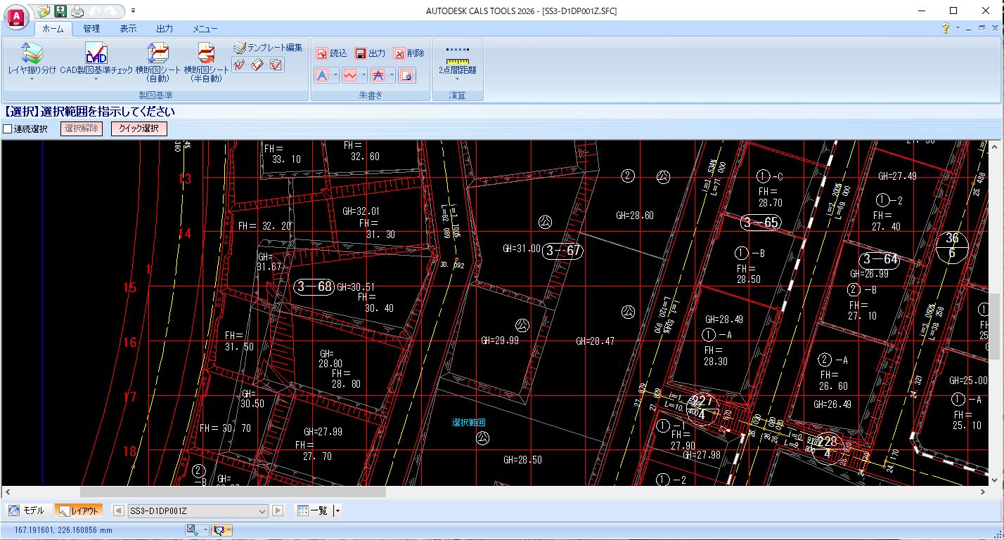Expand the red text annotation dropdown arrow

point(336,75)
